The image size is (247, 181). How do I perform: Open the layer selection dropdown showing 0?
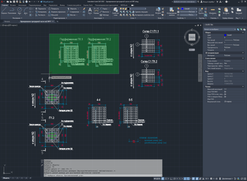[133, 9]
